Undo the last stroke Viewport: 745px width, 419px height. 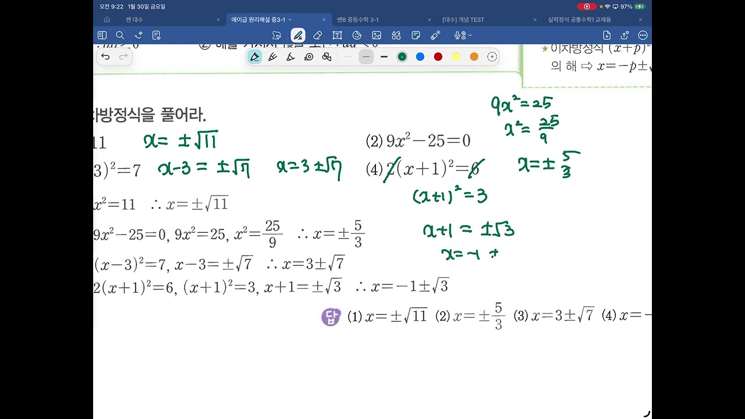[105, 56]
